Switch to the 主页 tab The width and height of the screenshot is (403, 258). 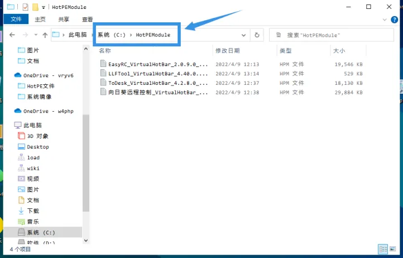point(40,20)
